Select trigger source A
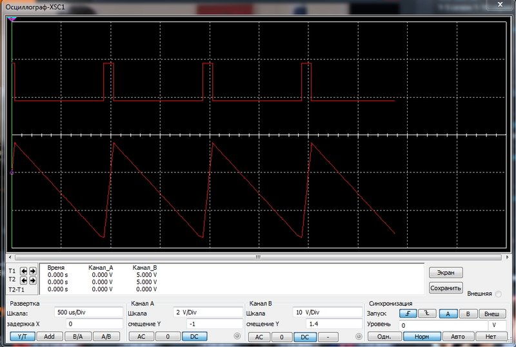 (448, 314)
